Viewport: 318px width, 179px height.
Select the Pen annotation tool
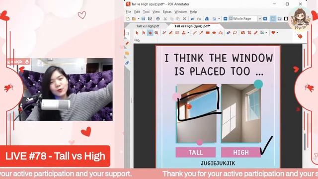coord(164,33)
